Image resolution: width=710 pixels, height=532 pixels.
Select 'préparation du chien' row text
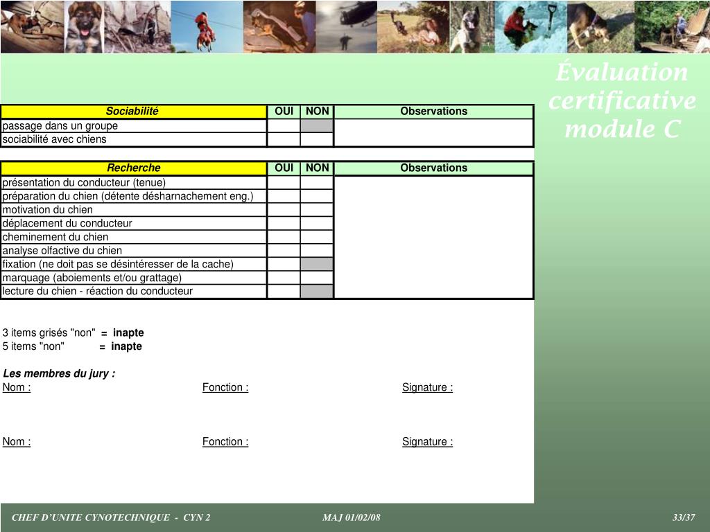tap(128, 196)
